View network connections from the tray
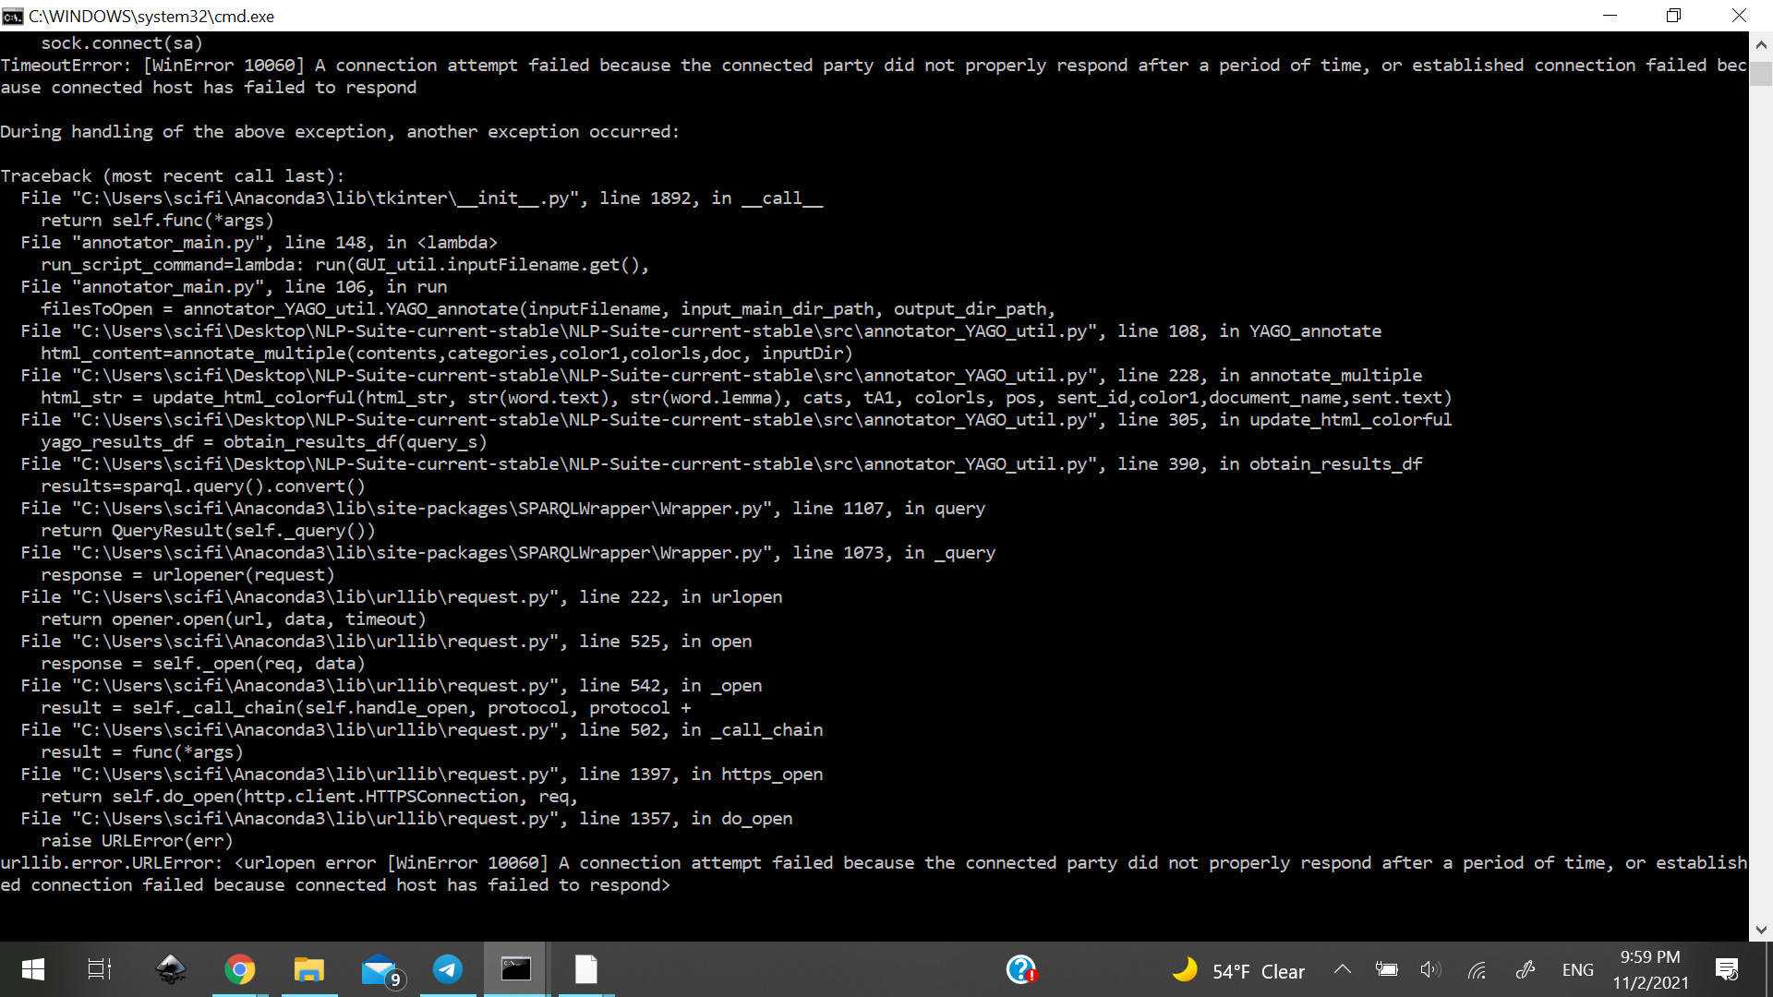1773x997 pixels. (x=1477, y=969)
